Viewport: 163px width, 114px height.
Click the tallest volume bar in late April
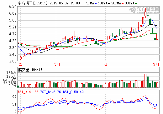coord(145,81)
